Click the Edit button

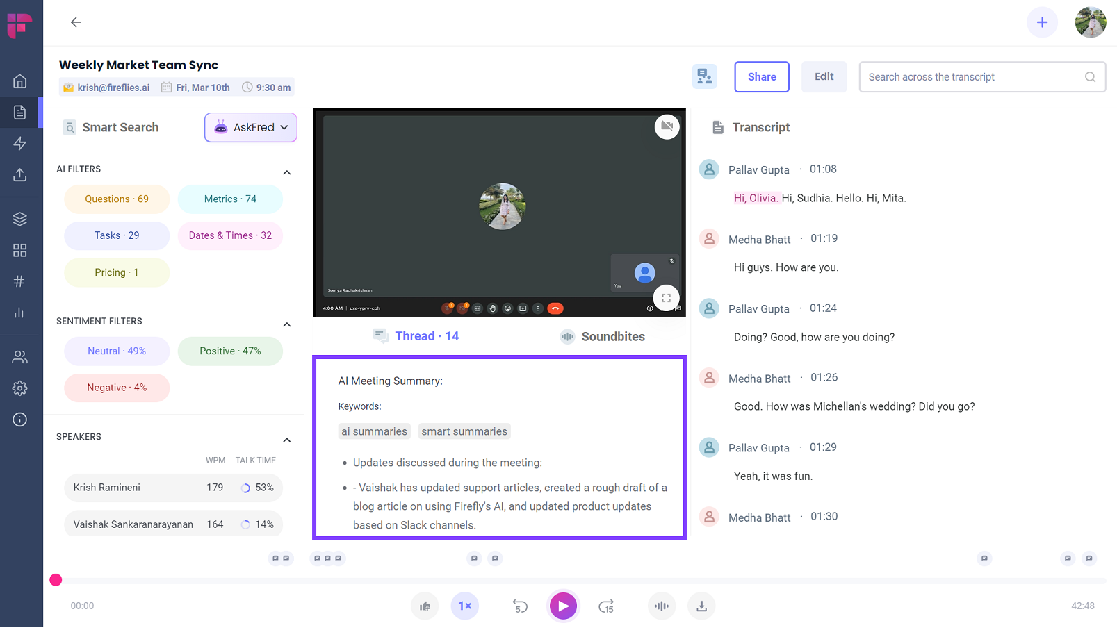coord(823,76)
